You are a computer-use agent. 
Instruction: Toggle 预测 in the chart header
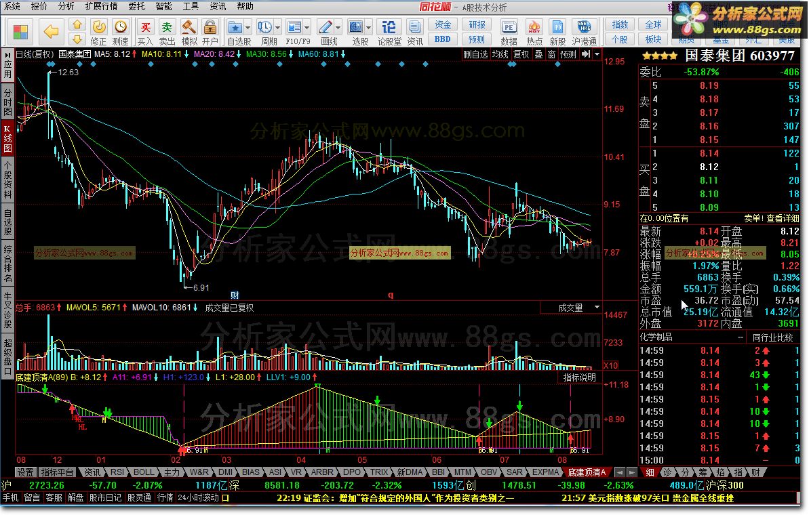tap(568, 54)
